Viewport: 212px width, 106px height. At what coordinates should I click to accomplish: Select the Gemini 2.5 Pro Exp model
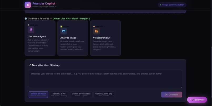pyautogui.click(x=104, y=94)
